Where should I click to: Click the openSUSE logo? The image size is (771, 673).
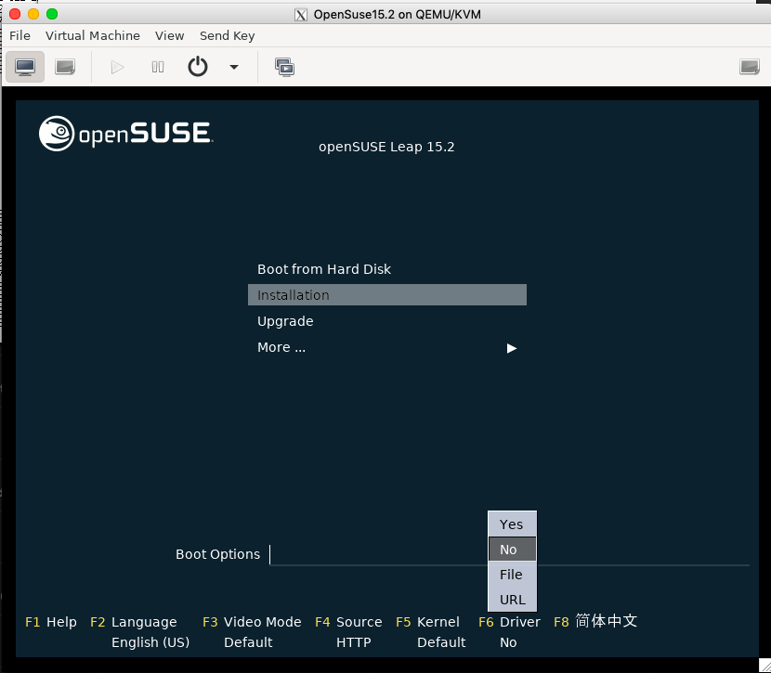[x=126, y=133]
